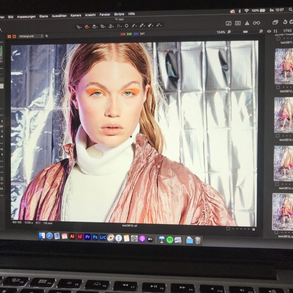The width and height of the screenshot is (293, 293).
Task: Open the Bild menu
Action: tap(11, 17)
